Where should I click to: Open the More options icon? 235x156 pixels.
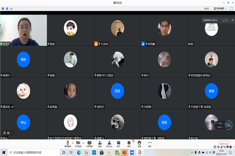pos(149,143)
